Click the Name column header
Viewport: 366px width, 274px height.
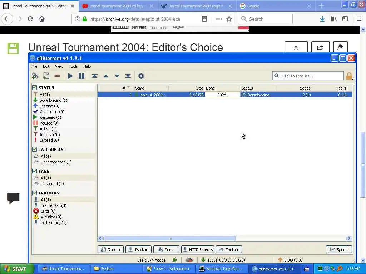click(x=139, y=88)
